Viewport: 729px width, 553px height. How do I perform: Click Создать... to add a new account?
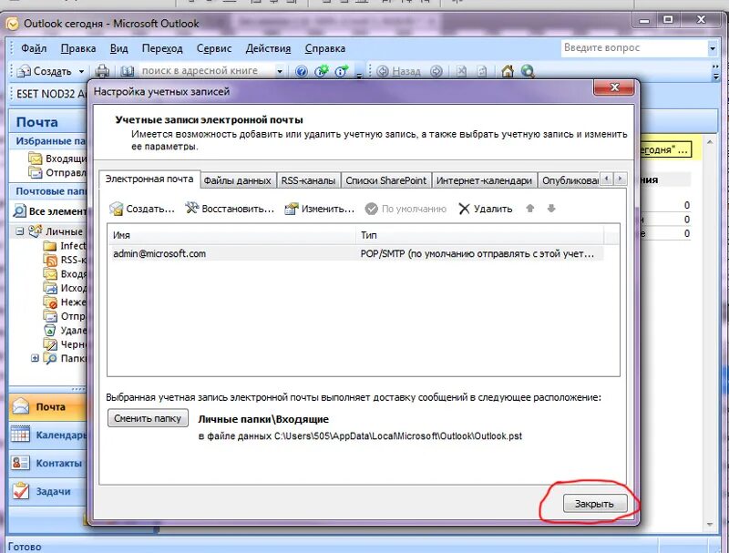[x=142, y=210]
